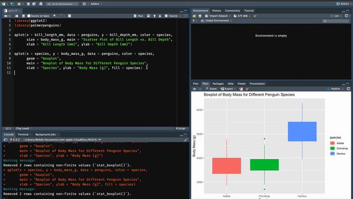Image resolution: width=353 pixels, height=199 pixels.
Task: Refresh the current plot
Action: tap(349, 89)
